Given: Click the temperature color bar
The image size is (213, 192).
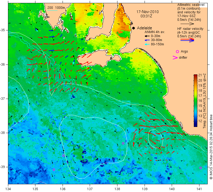Looking at the screenshot, I should click(x=195, y=101).
